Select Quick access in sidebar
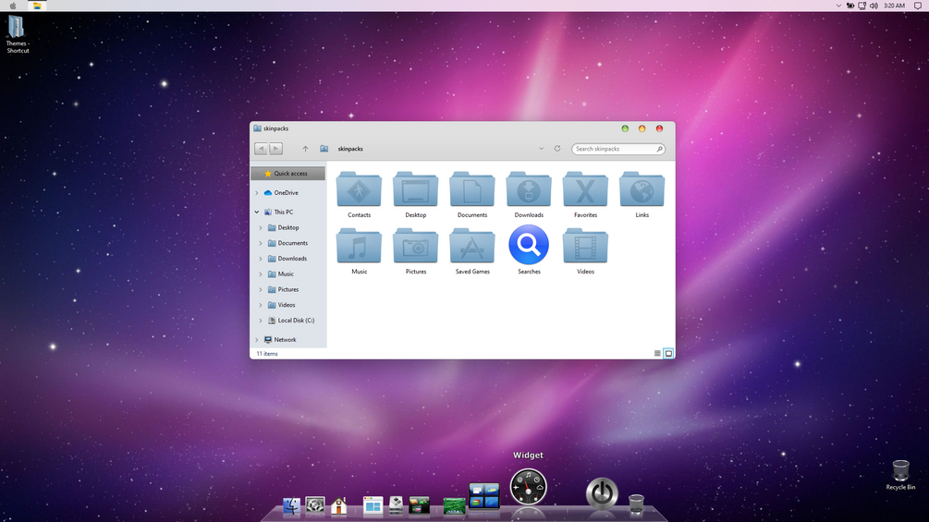The image size is (929, 522). 287,174
